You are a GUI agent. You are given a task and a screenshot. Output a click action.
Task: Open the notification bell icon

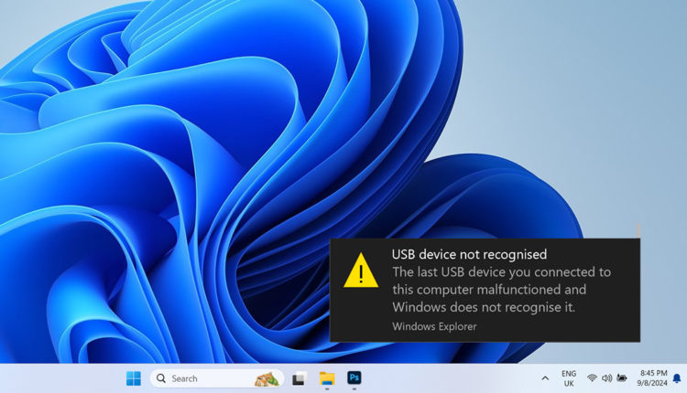click(677, 378)
